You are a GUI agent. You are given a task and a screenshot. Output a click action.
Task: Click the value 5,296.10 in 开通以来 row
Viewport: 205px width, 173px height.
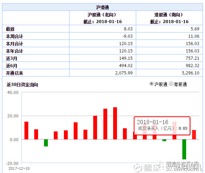[191, 73]
